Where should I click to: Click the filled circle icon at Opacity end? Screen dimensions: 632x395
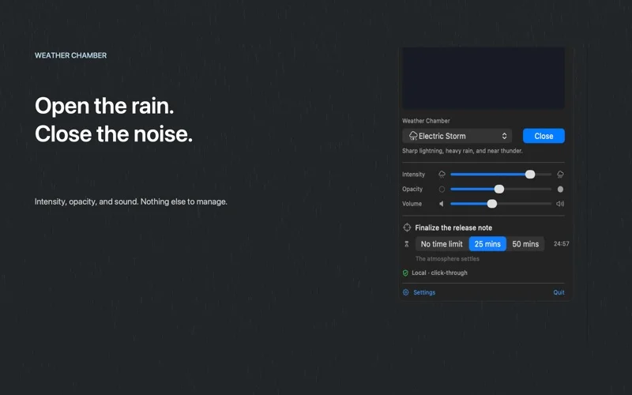560,189
